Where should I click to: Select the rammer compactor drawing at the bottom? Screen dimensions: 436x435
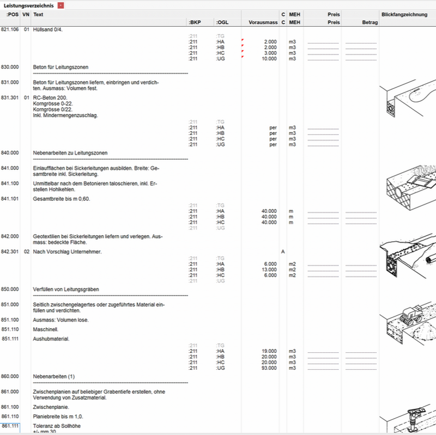tap(408, 419)
